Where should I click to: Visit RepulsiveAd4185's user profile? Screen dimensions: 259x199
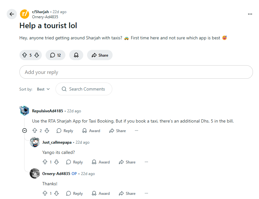[x=48, y=111]
